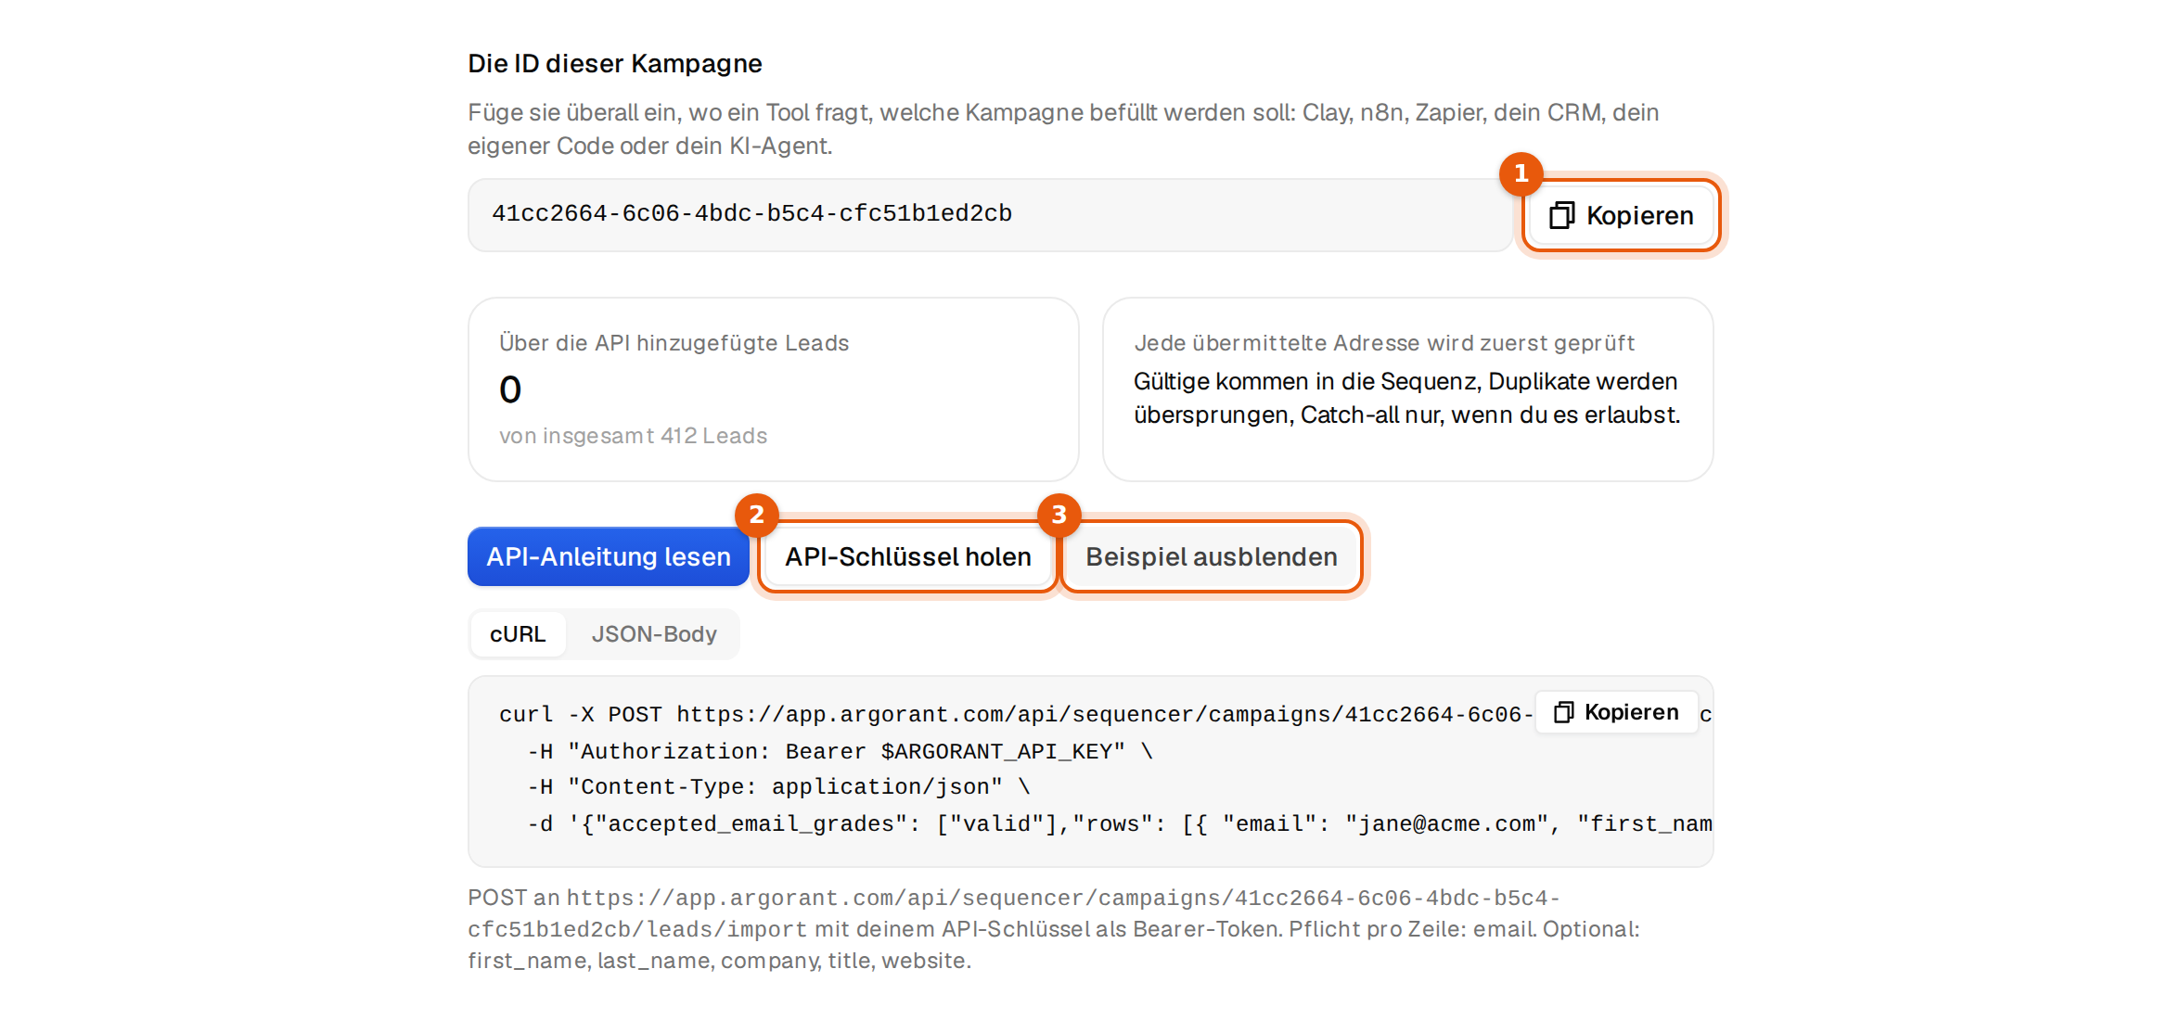Click API-Schlüssel holen button
Screen dimensions: 2182x1020
[x=908, y=556]
